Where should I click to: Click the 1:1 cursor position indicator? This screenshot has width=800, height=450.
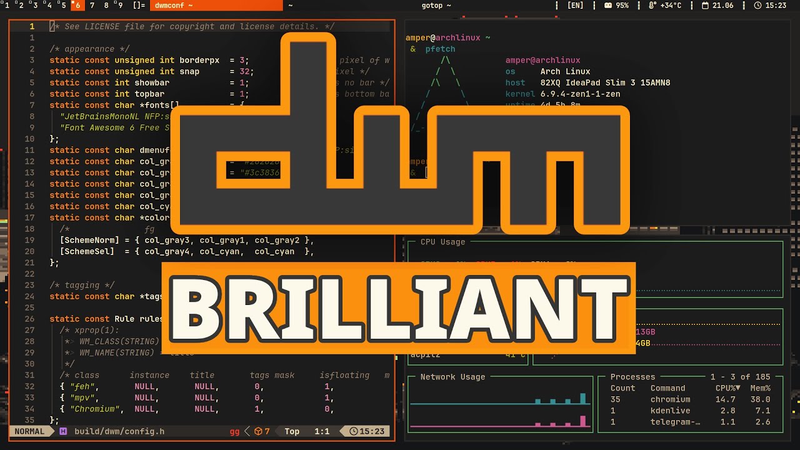click(x=322, y=431)
